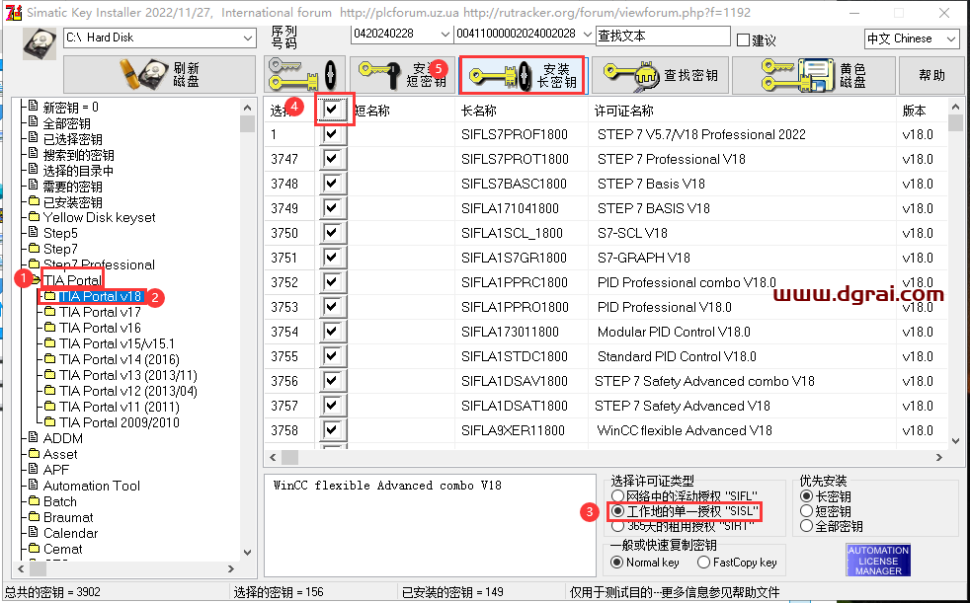Open the C:\ Hard Disk drive dropdown
Viewport: 970px width, 603px height.
248,38
